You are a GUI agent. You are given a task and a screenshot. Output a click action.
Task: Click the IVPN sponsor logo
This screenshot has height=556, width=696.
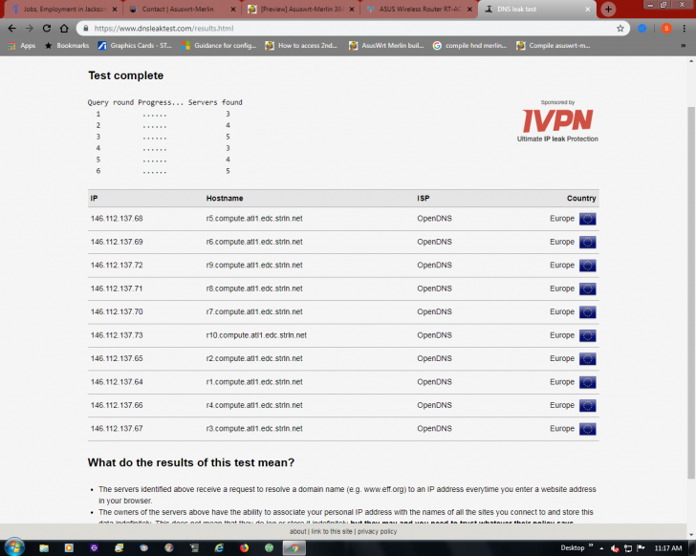coord(557,121)
